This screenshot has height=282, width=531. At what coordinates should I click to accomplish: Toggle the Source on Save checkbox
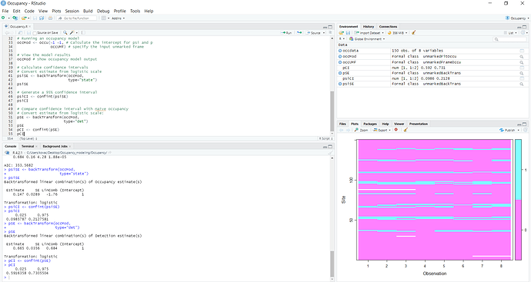[x=35, y=33]
